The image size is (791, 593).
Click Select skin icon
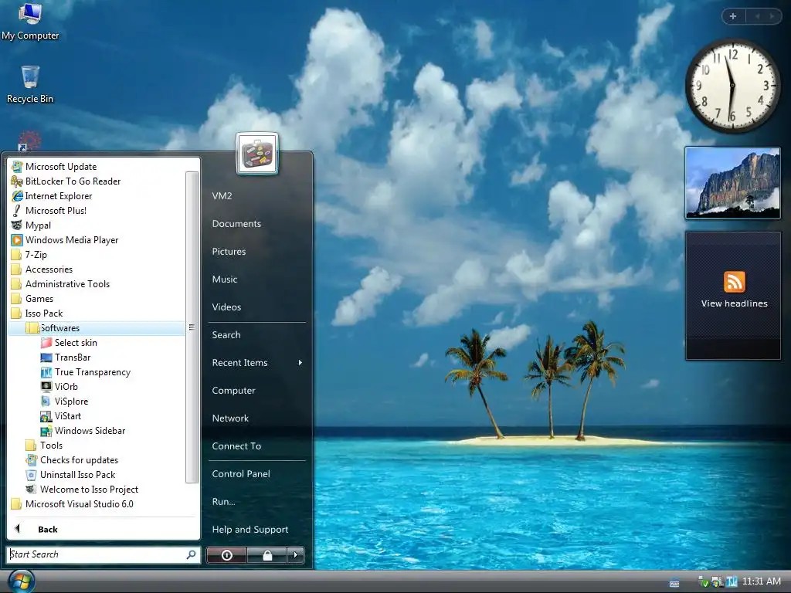tap(46, 342)
